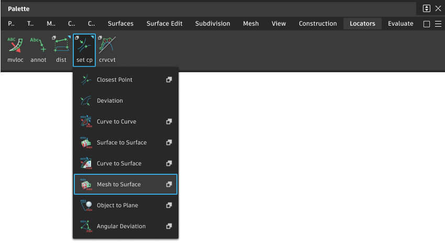This screenshot has width=445, height=246.
Task: Pick the Surface to Surface deviation icon
Action: point(86,142)
